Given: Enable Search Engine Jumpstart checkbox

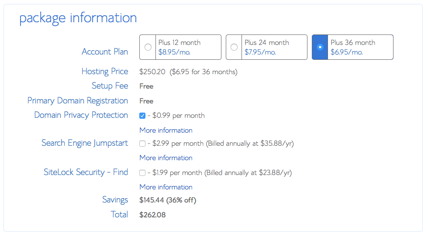Looking at the screenshot, I should click(142, 144).
